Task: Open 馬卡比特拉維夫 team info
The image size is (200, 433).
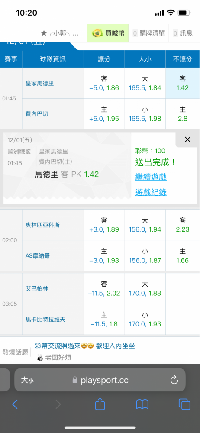Action: (x=45, y=320)
